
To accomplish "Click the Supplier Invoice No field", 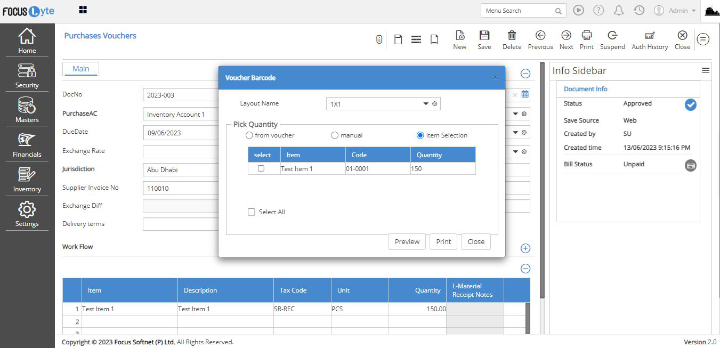I will click(181, 188).
